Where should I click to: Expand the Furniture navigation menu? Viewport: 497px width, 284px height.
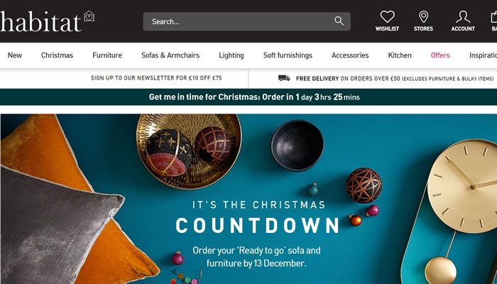coord(107,55)
